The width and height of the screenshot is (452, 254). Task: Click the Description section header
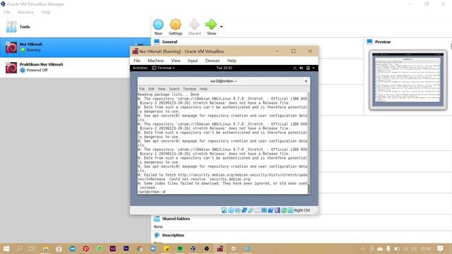click(173, 235)
